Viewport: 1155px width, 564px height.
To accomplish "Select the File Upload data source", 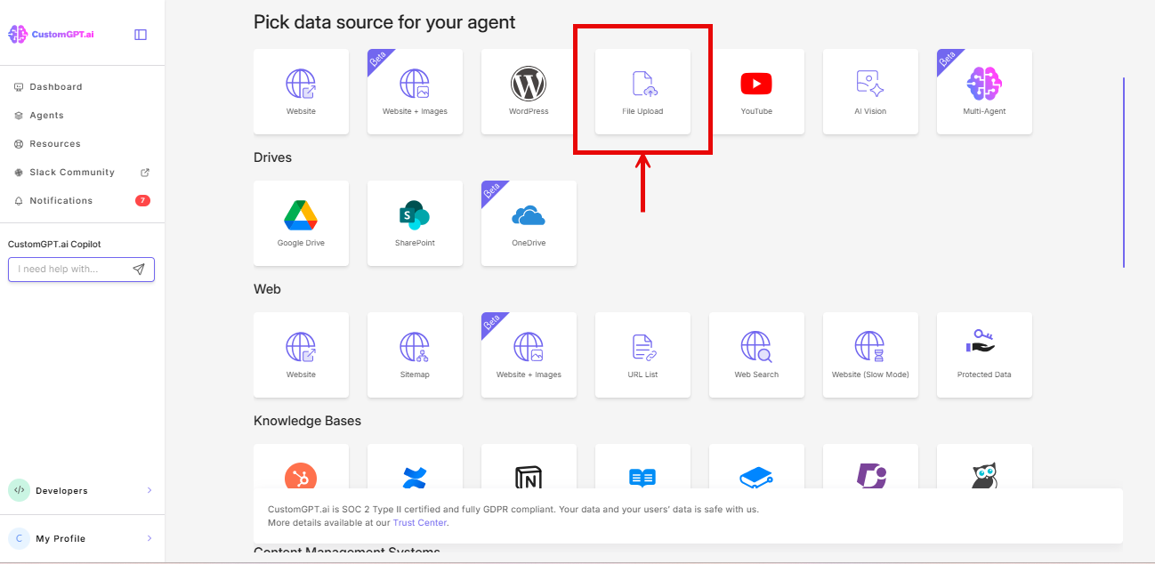I will click(642, 89).
